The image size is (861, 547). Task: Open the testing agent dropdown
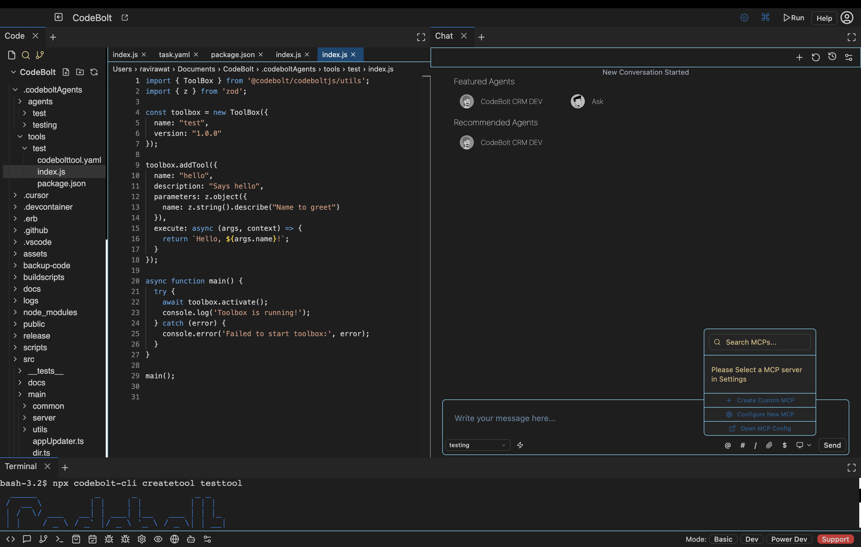click(x=478, y=445)
